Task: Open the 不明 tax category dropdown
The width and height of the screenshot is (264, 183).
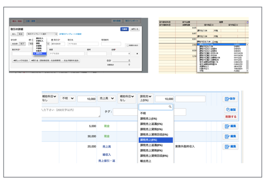Action: [x=68, y=98]
